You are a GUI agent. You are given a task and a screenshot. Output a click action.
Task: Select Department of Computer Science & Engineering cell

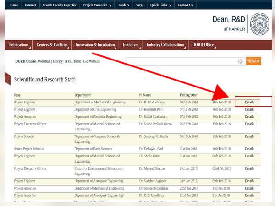click(97, 139)
